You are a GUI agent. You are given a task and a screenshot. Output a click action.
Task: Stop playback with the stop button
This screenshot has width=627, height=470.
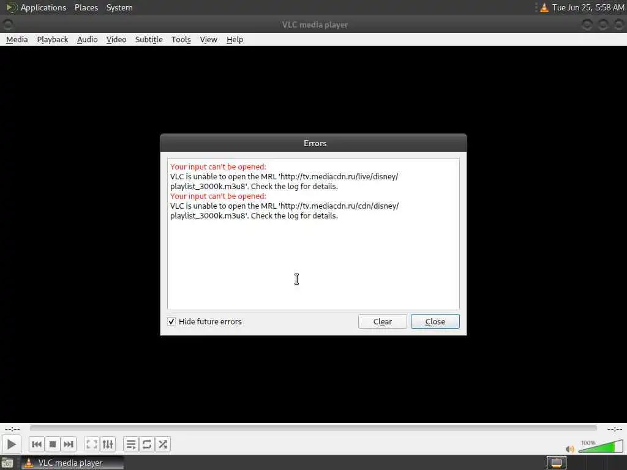coord(53,444)
